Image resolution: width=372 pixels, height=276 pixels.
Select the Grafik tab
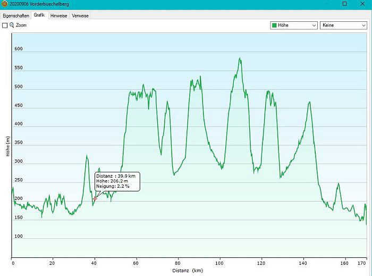click(x=39, y=15)
